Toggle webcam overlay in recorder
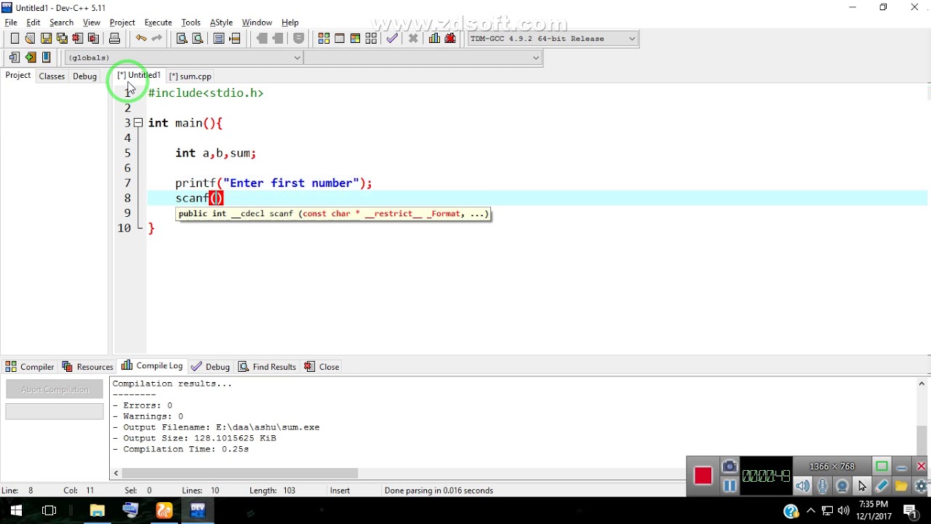Viewport: 931px width, 524px height. 842,485
